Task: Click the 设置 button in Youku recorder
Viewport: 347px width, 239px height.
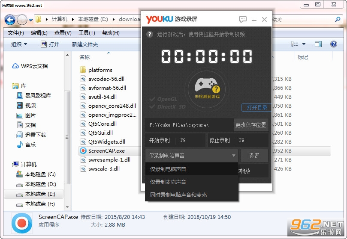Action: tap(254, 156)
